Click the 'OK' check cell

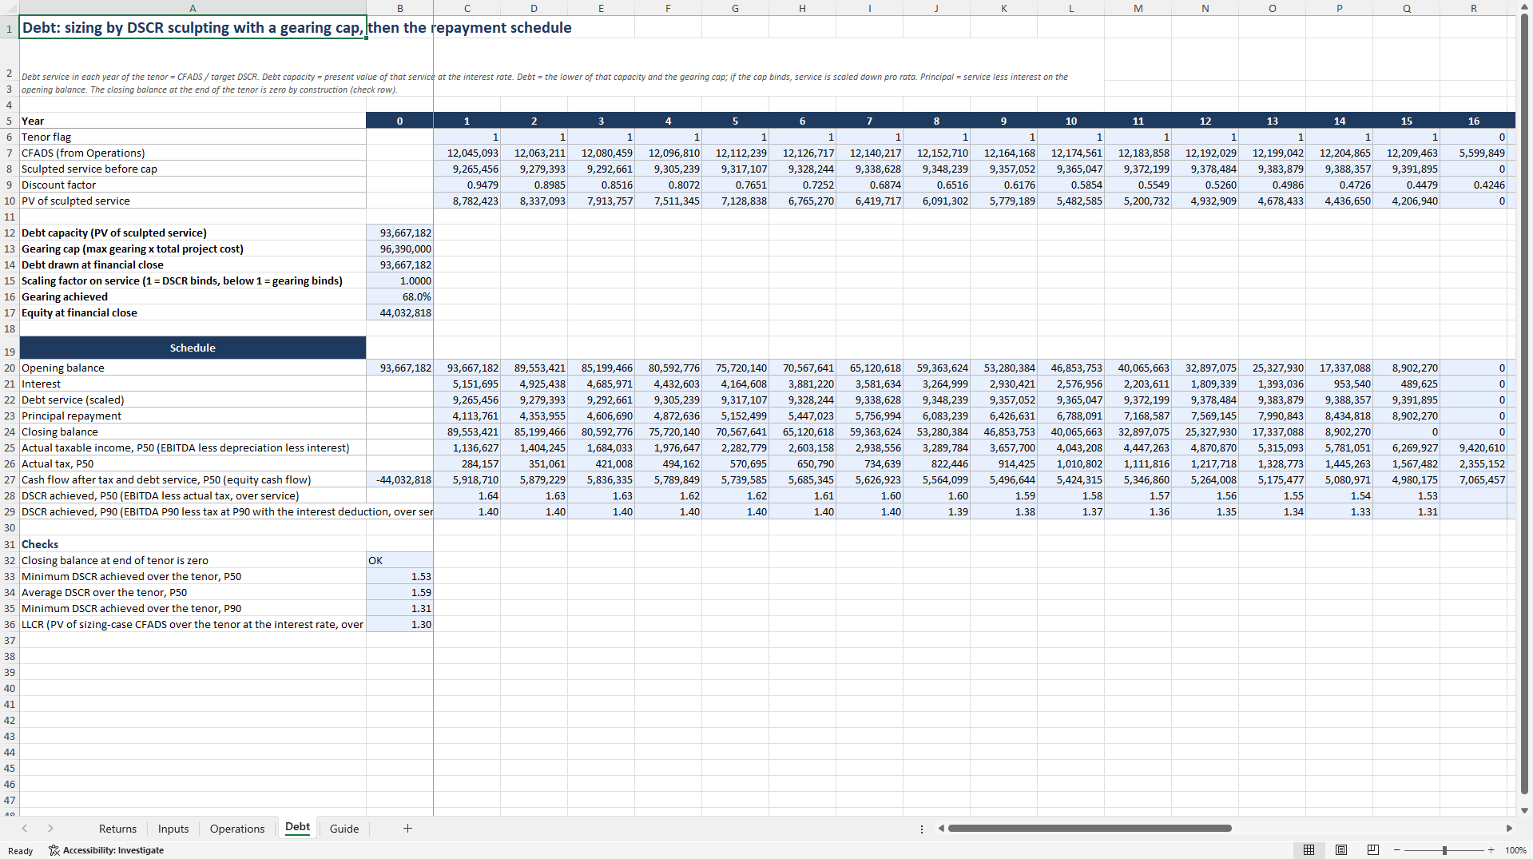point(399,560)
